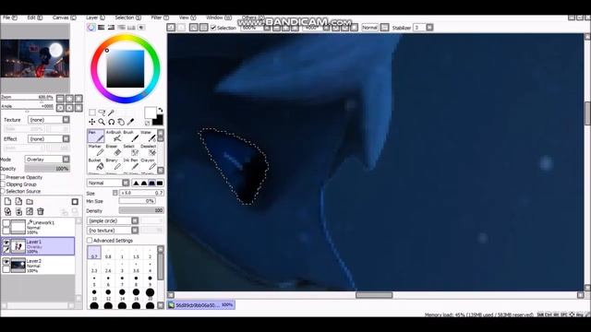Select brush size preset 1.5
The height and width of the screenshot is (332, 591).
(x=136, y=253)
